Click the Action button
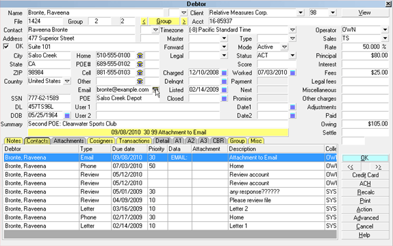Screen dimensions: 393x246 pyautogui.click(x=365, y=209)
